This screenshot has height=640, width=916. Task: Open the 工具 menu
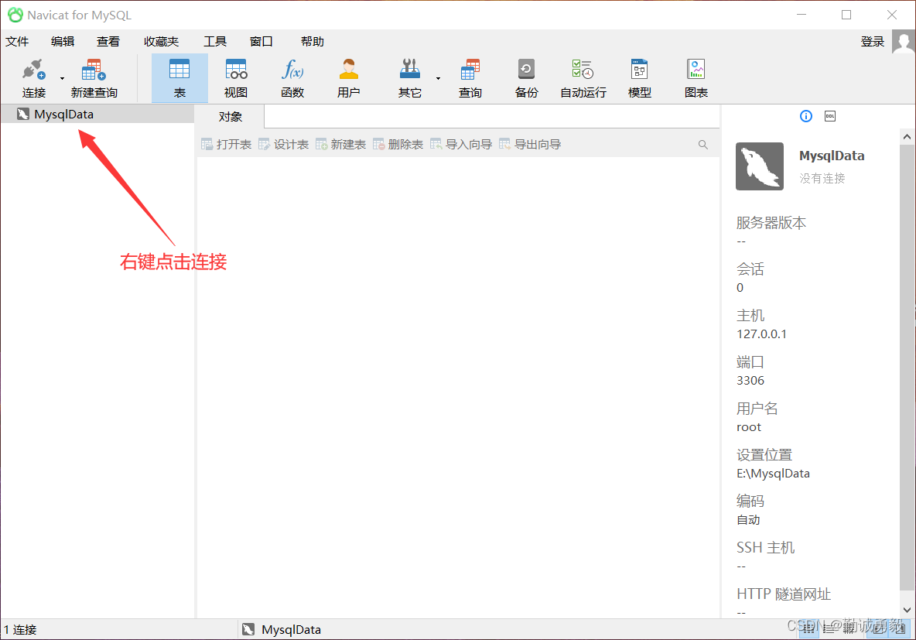point(214,42)
